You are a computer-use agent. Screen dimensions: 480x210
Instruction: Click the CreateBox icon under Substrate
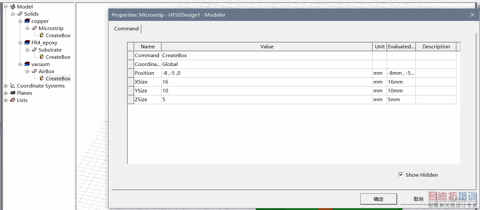[x=42, y=57]
